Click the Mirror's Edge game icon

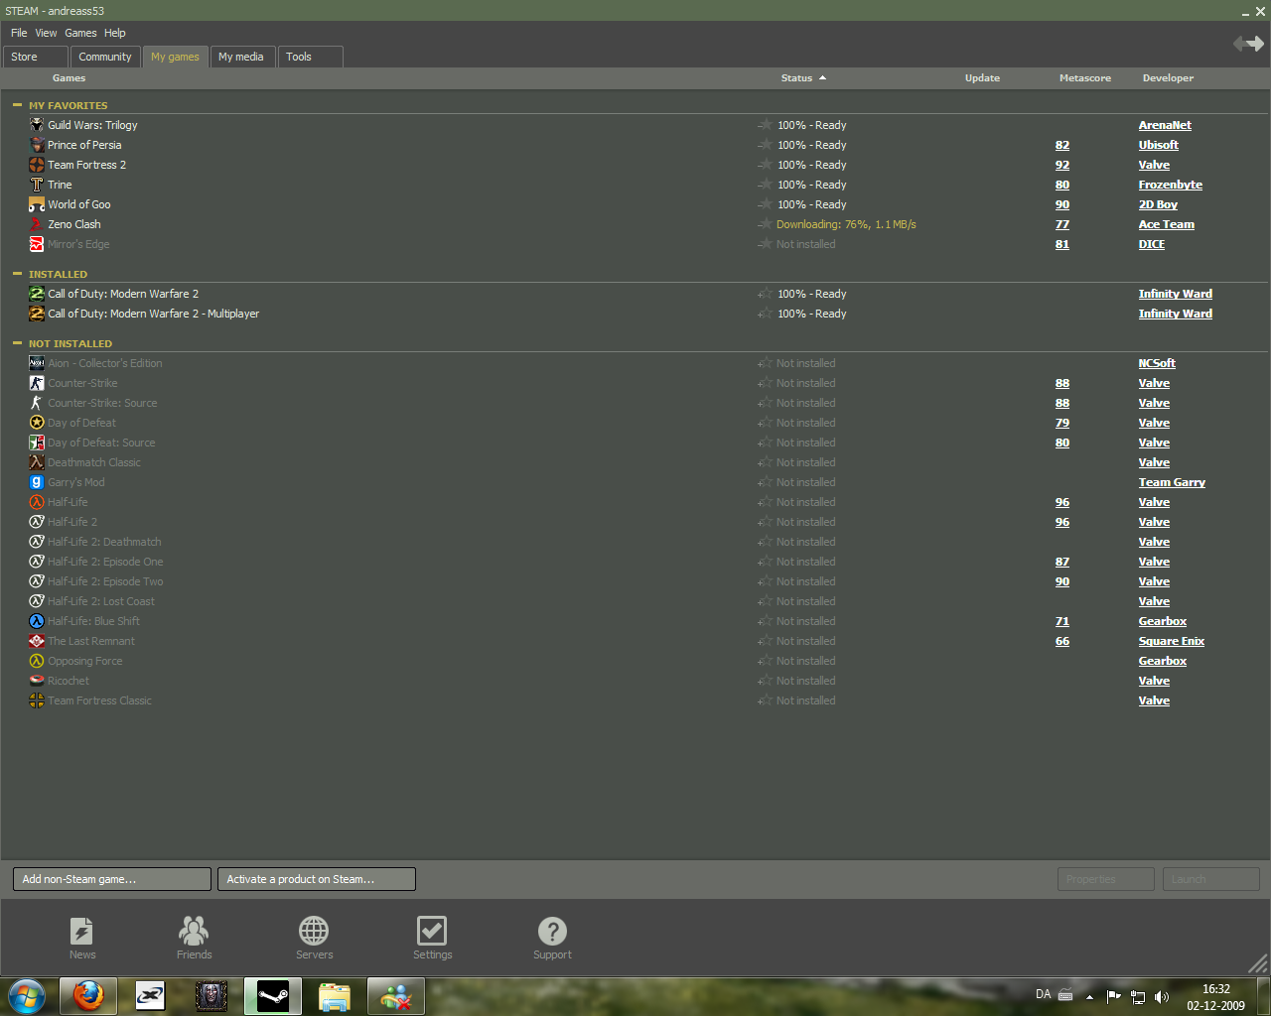(x=37, y=244)
